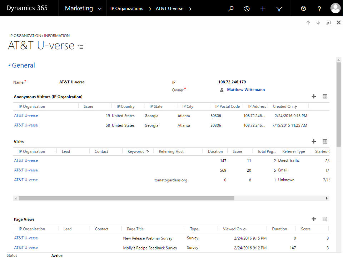Open recently viewed items history icon
Viewport: 343px width, 258px height.
click(247, 9)
